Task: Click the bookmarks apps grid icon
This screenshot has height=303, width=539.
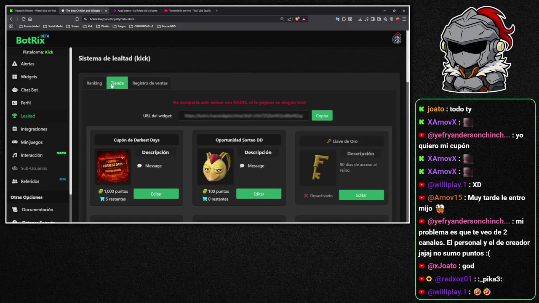Action: click(11, 26)
